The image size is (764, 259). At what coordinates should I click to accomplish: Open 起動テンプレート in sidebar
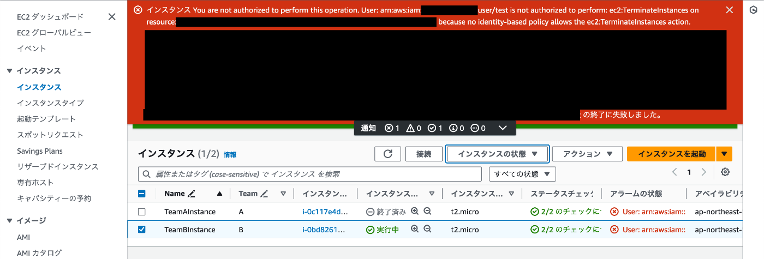coord(46,119)
